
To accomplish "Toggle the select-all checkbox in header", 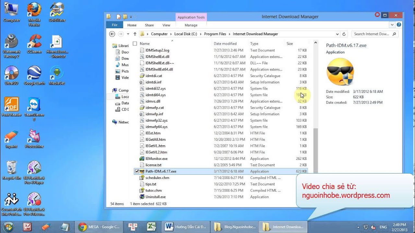I will (135, 44).
